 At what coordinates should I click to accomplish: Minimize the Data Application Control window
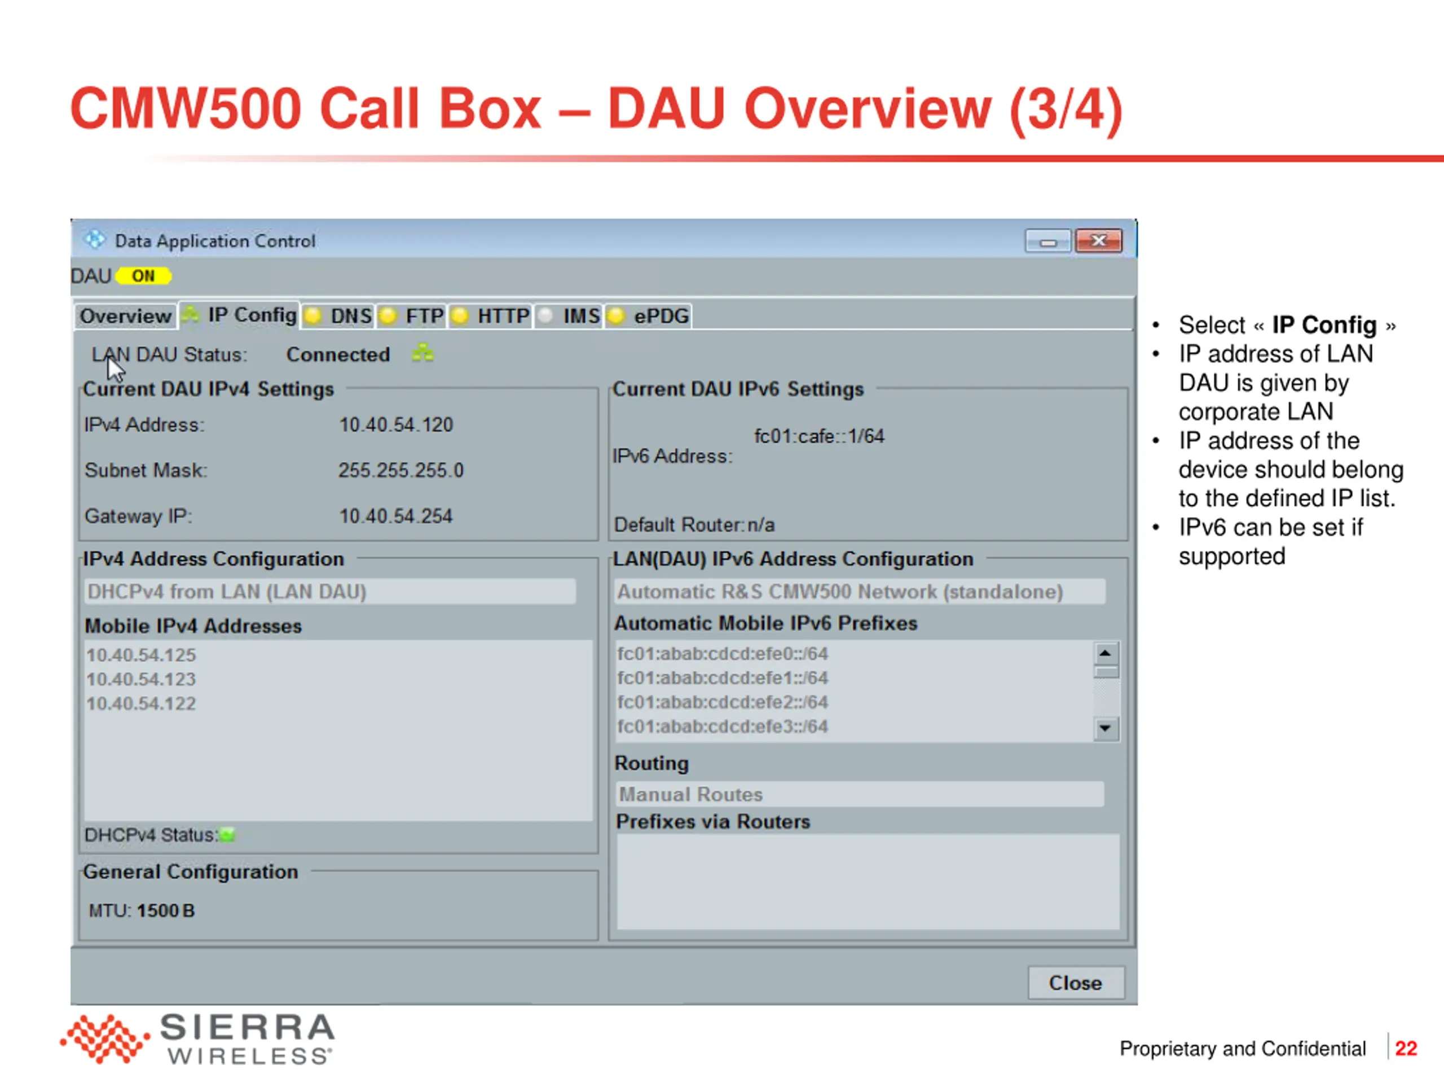point(1048,241)
